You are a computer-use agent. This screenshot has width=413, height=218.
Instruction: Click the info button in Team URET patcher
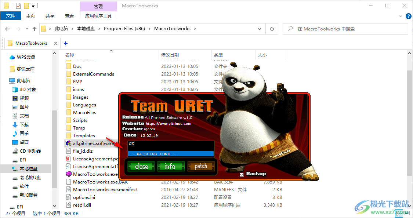[171, 166]
